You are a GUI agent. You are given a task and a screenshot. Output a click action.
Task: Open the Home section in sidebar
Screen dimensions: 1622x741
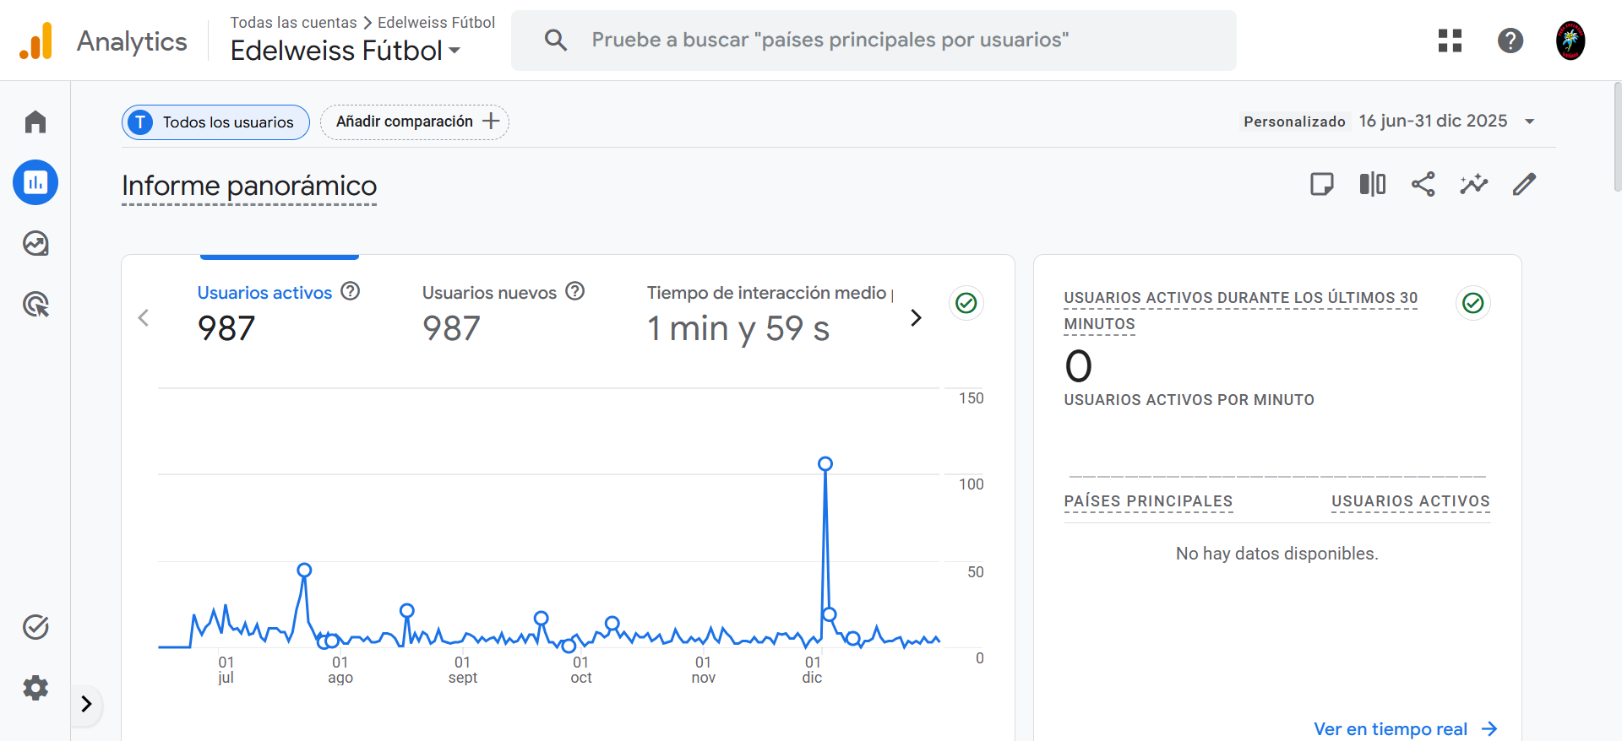pos(35,122)
